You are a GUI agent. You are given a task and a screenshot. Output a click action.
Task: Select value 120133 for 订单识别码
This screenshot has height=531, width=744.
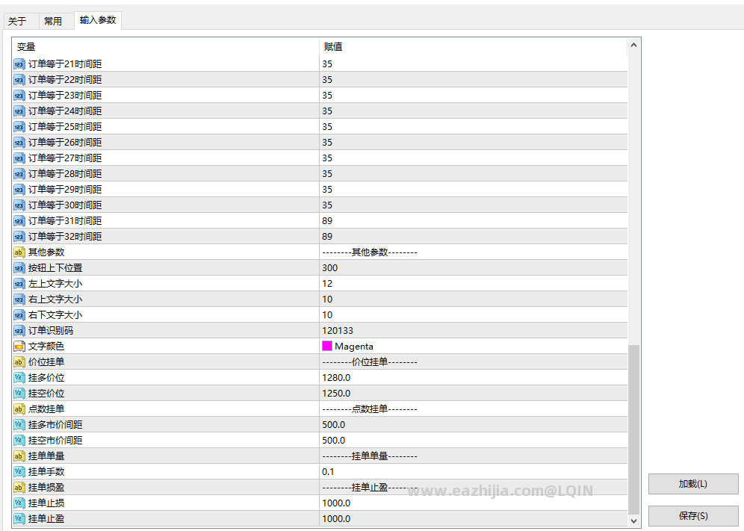pos(338,330)
